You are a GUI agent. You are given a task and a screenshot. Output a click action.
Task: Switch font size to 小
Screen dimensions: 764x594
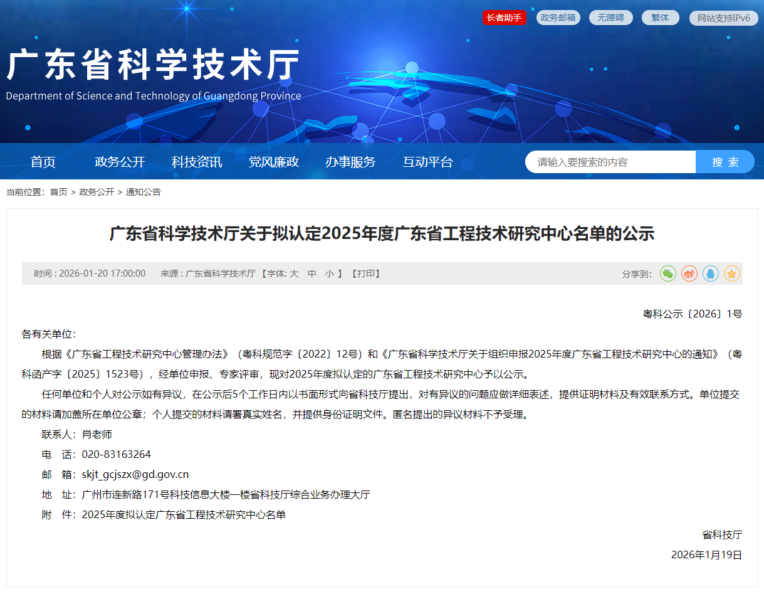tap(328, 274)
